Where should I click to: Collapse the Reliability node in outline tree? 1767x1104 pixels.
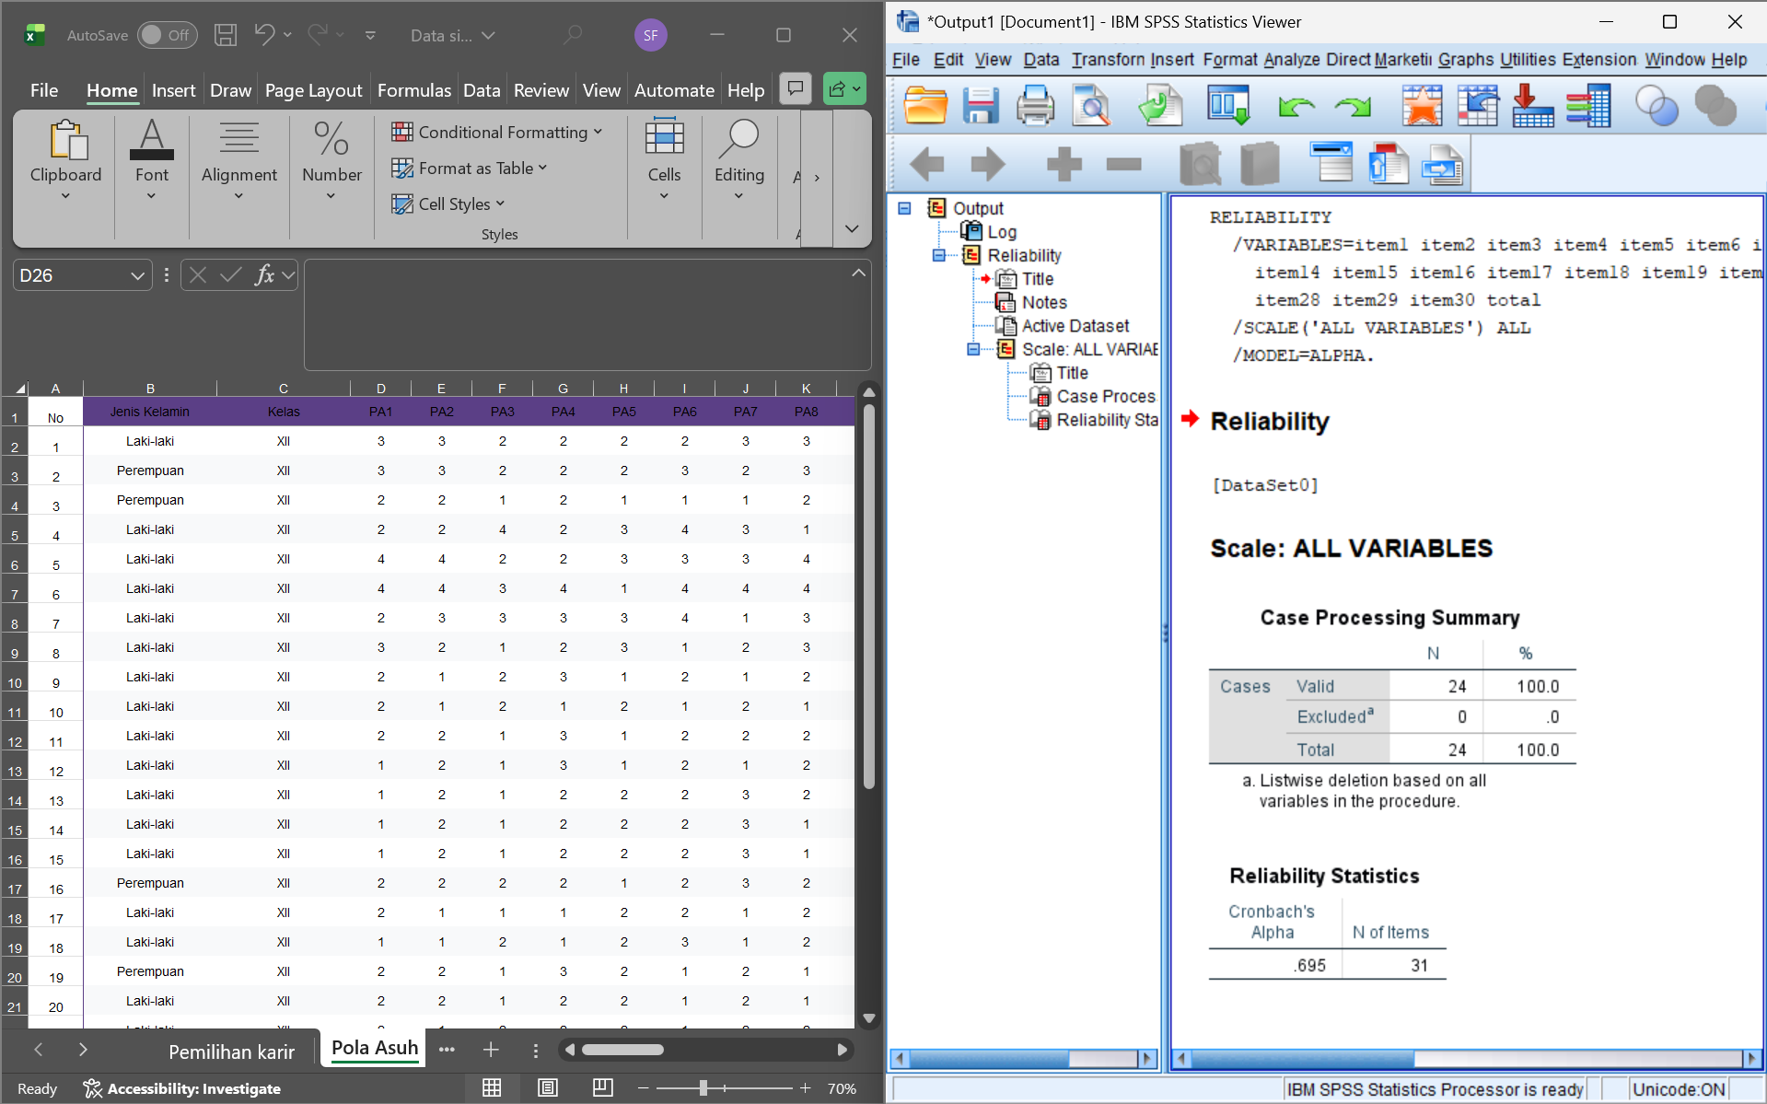[938, 255]
